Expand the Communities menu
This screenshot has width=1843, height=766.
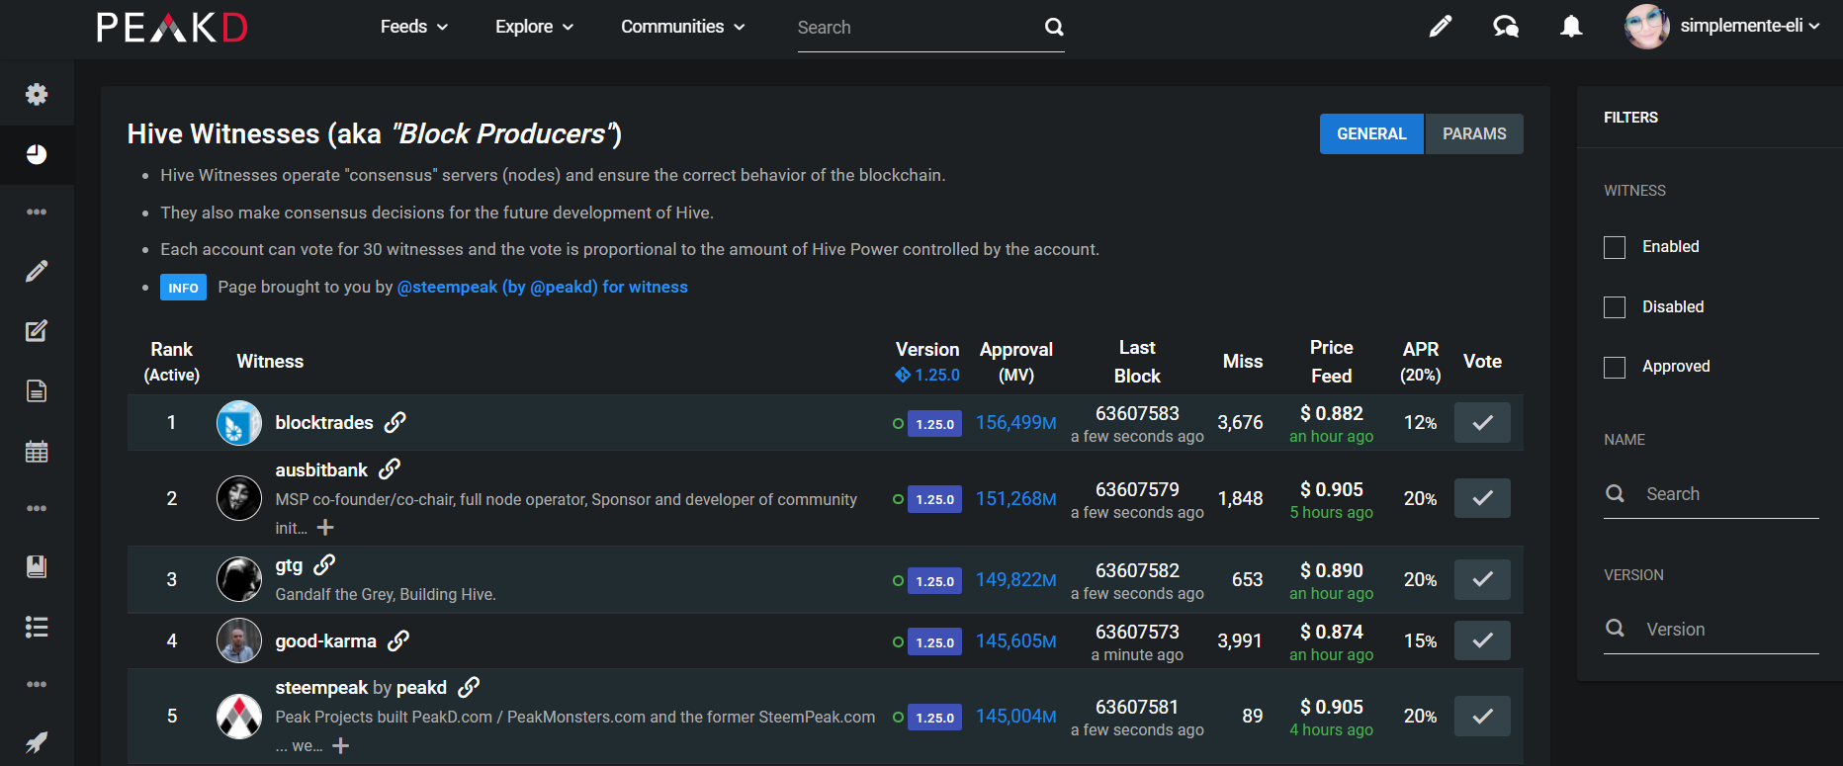click(x=682, y=27)
